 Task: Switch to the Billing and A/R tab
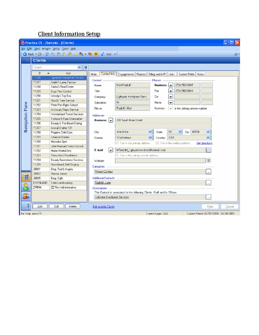click(157, 74)
